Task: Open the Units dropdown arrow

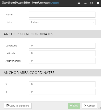Action: [x=93, y=22]
